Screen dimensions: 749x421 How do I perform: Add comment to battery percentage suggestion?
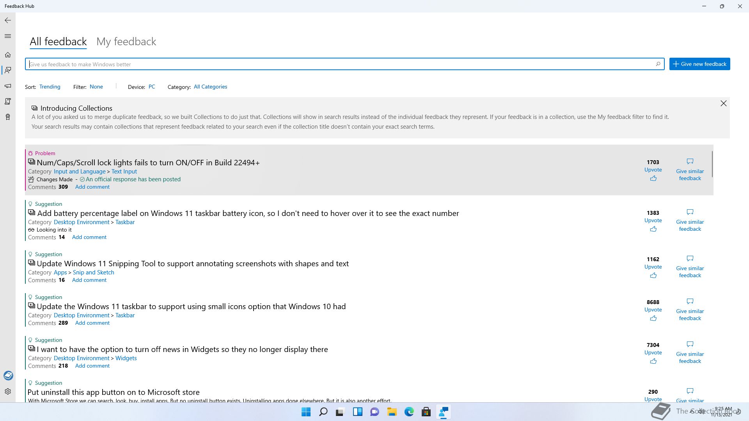point(89,237)
